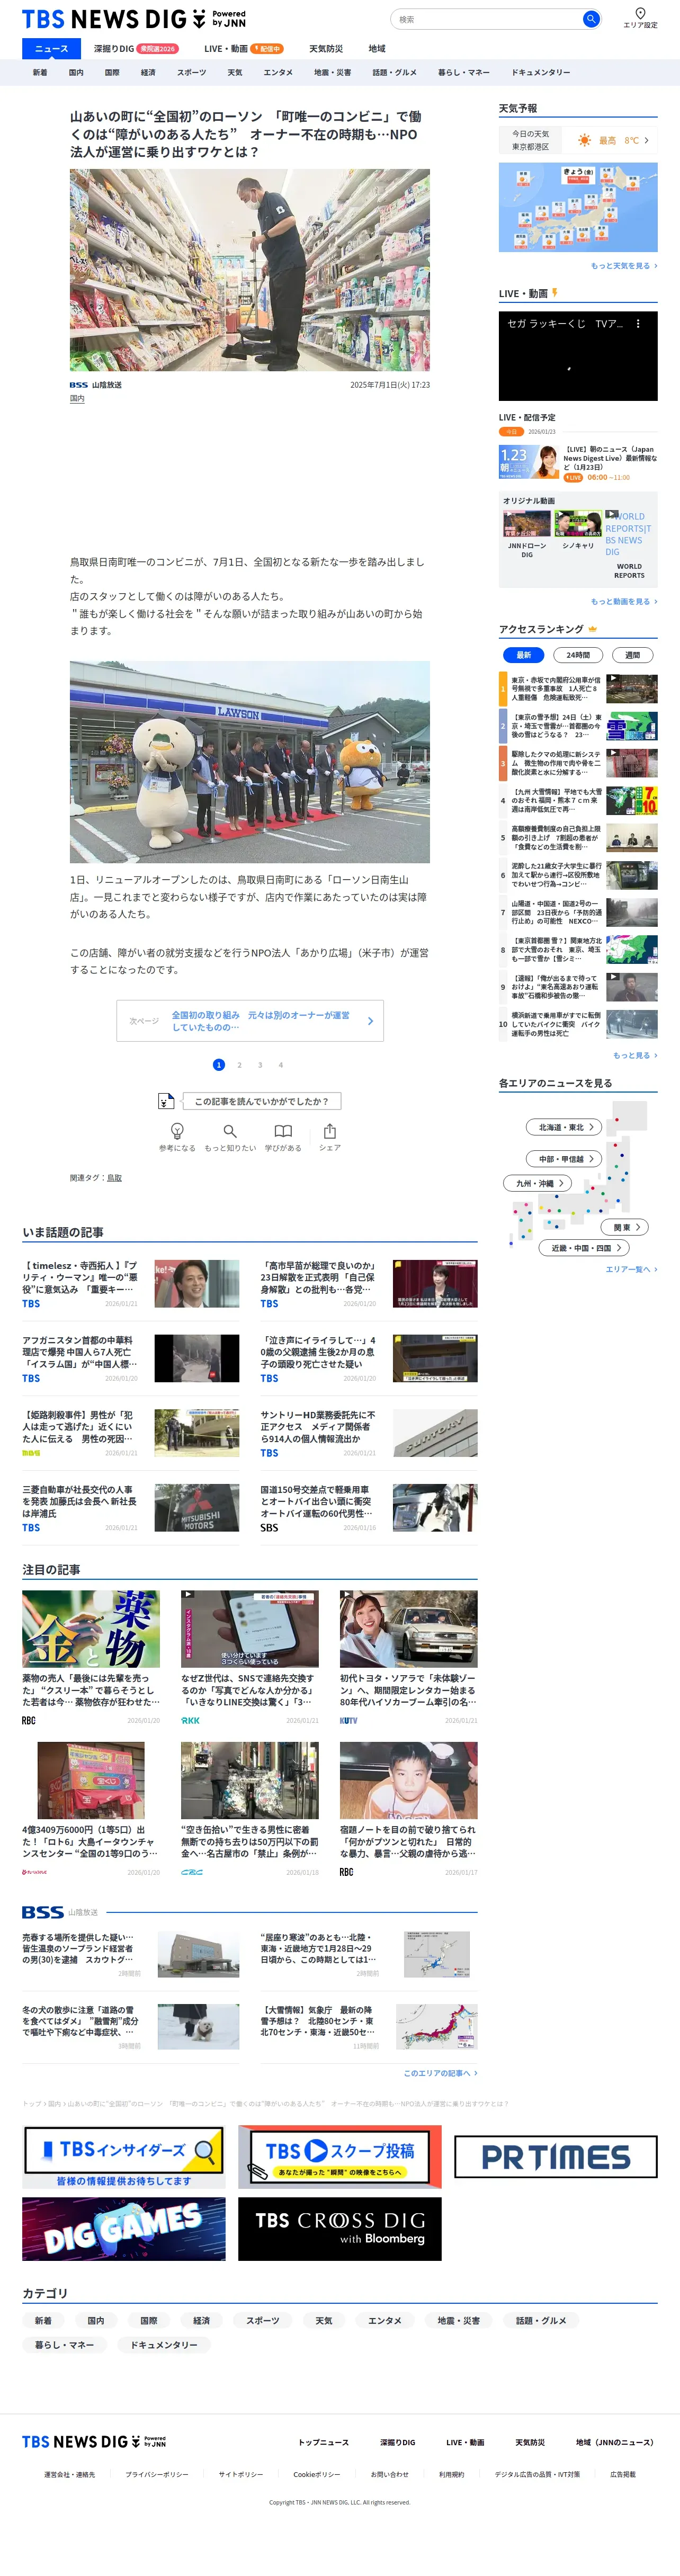Expand 九州・沖縄 area news
This screenshot has width=680, height=2576.
pos(538,1183)
